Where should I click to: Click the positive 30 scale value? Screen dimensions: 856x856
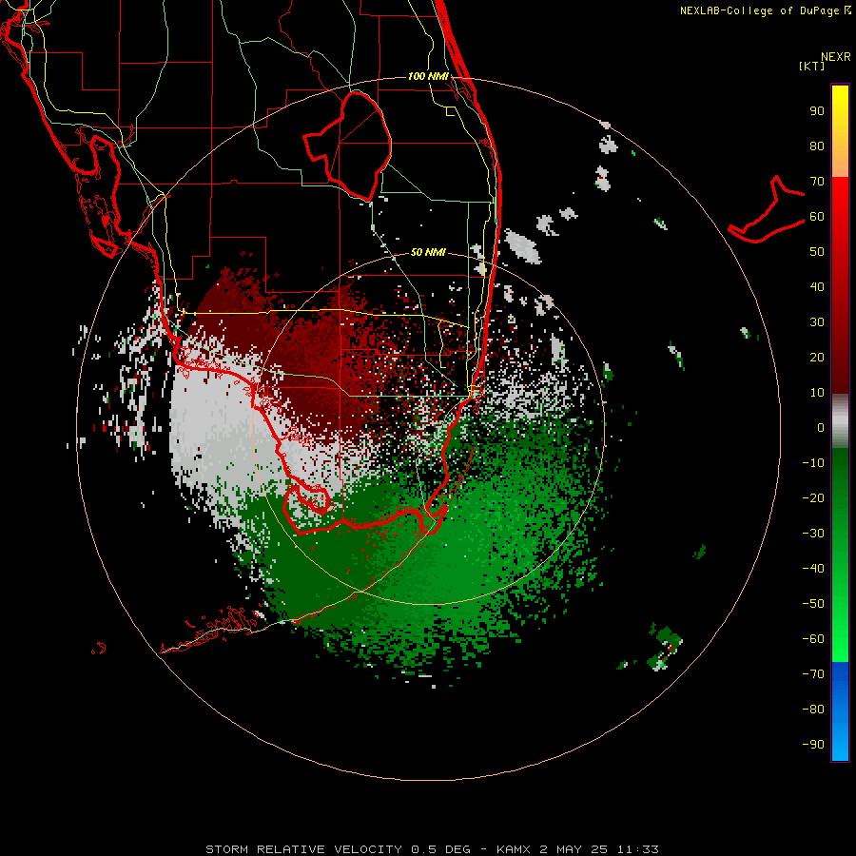[x=817, y=322]
